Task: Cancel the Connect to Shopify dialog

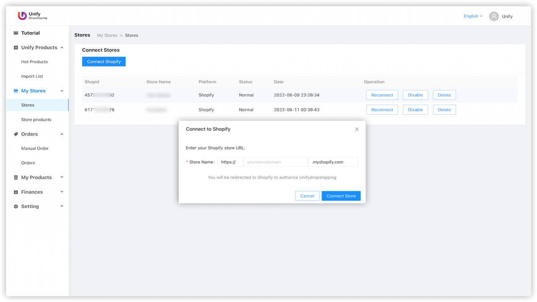Action: (307, 195)
